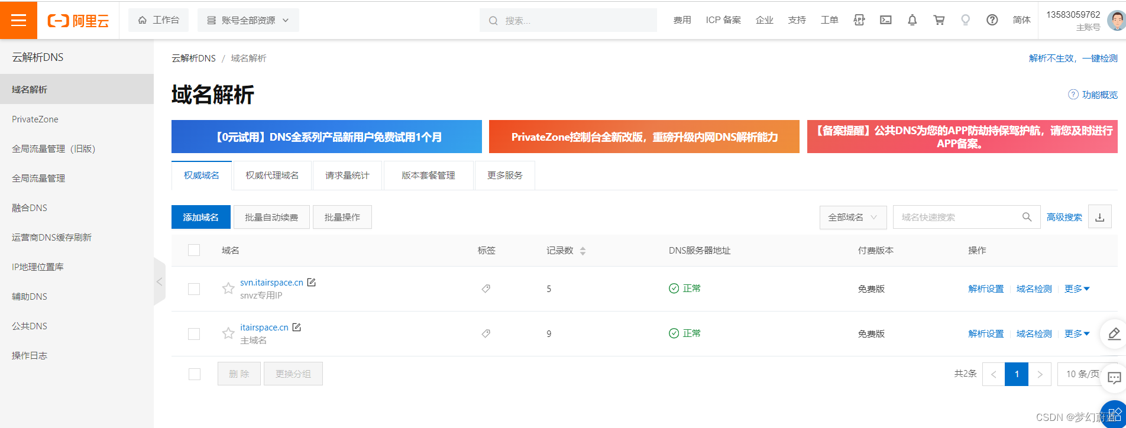The height and width of the screenshot is (428, 1126).
Task: Click the tag icon in 主域名 row
Action: click(x=486, y=333)
